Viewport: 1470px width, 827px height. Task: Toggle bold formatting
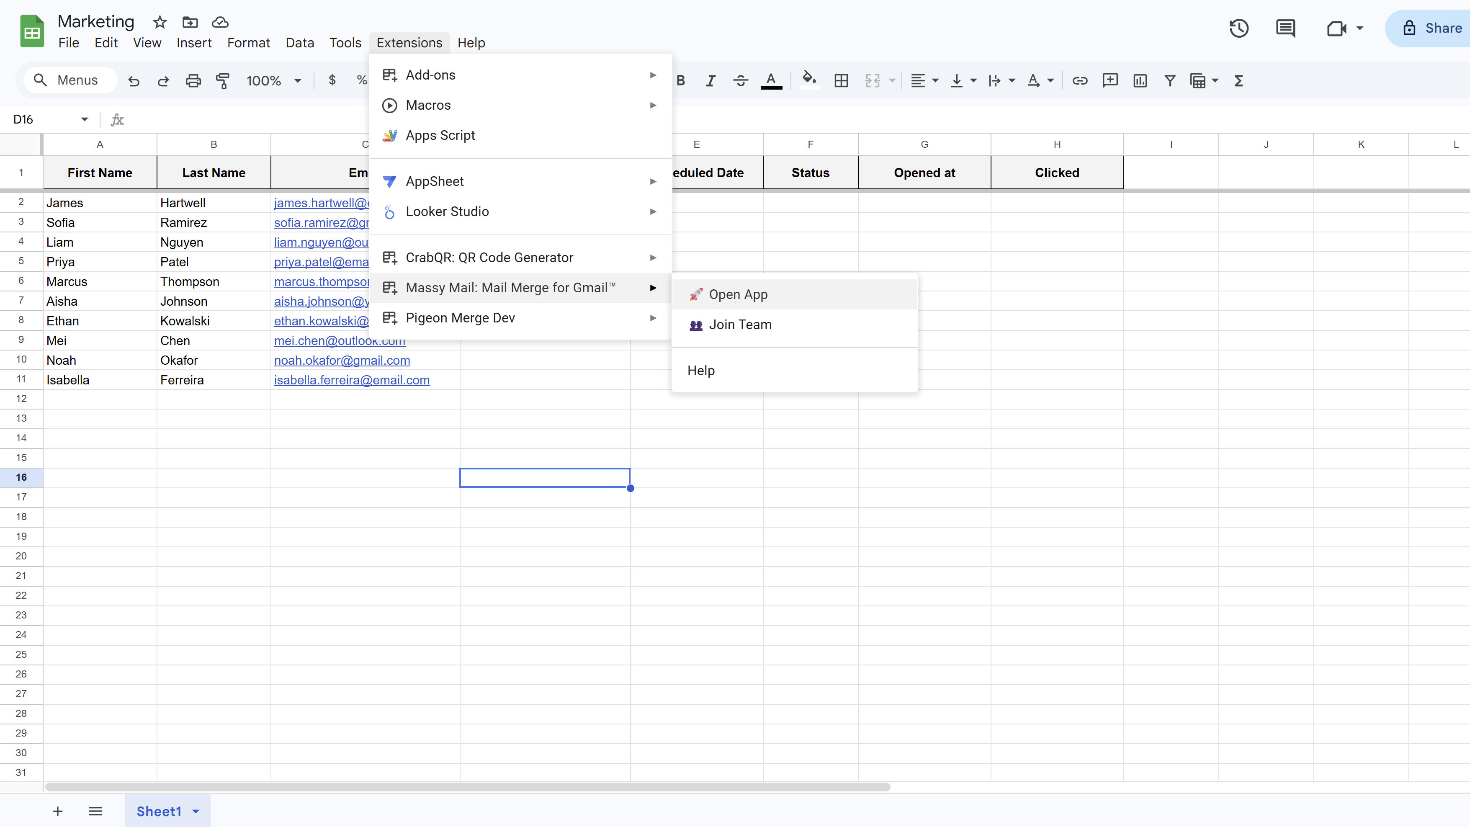pyautogui.click(x=680, y=80)
